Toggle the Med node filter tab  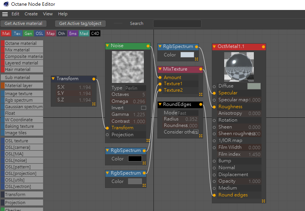pos(84,33)
